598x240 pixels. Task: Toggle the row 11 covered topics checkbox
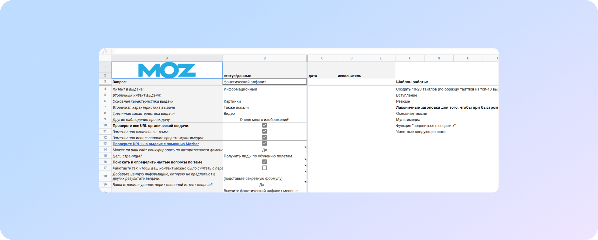click(x=264, y=131)
